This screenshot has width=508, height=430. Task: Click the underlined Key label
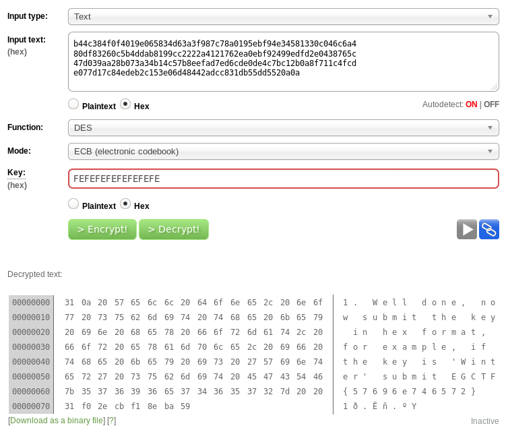(16, 173)
